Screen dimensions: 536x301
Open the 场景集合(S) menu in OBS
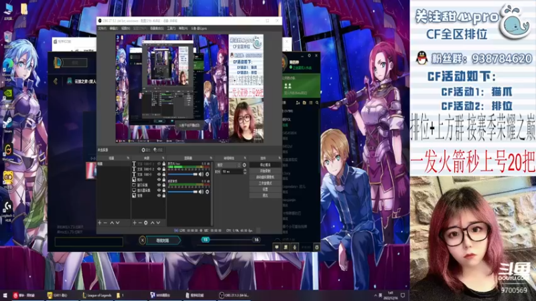[x=157, y=28]
